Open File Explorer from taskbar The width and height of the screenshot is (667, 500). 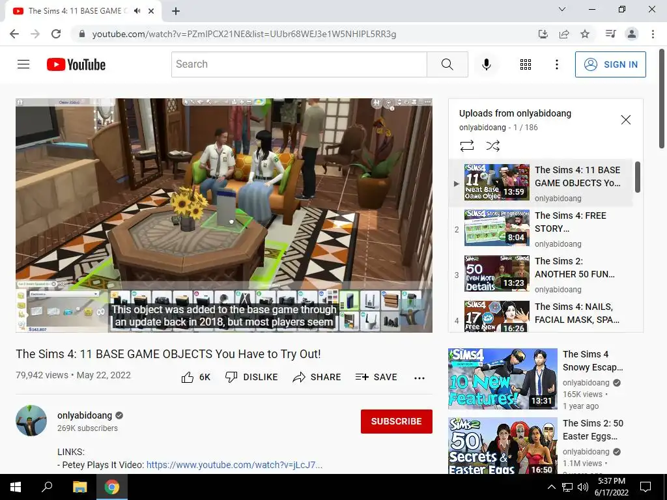pyautogui.click(x=79, y=487)
